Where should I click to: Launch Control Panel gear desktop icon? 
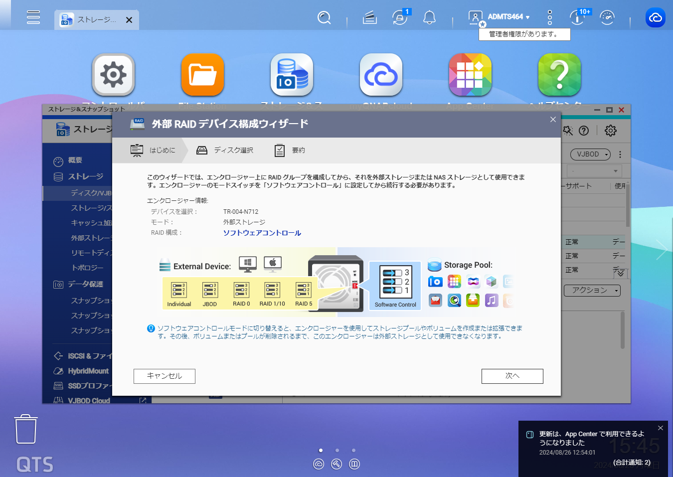click(x=114, y=75)
